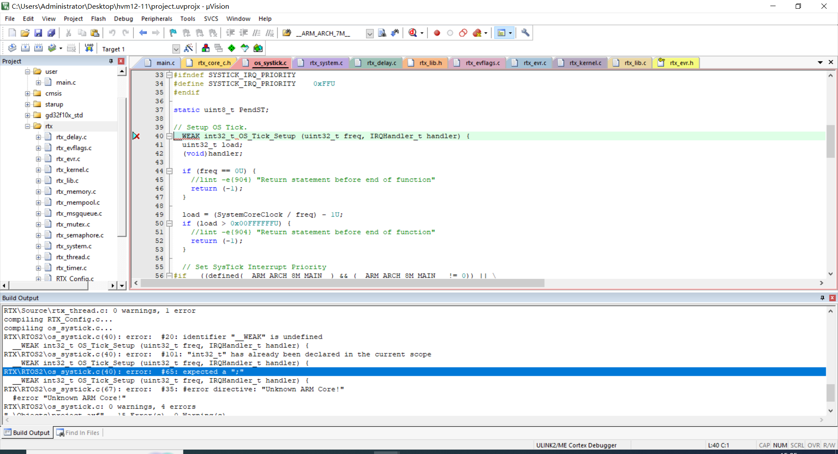Paste from clipboard with the toolbar icon

coord(95,33)
